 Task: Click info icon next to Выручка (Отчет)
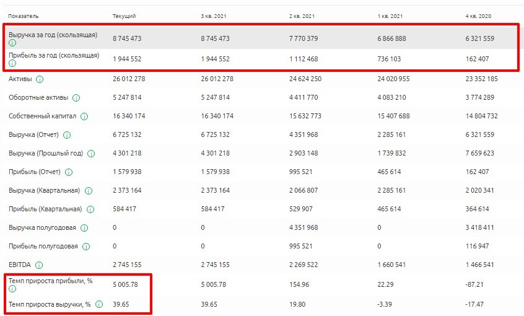[x=66, y=135]
